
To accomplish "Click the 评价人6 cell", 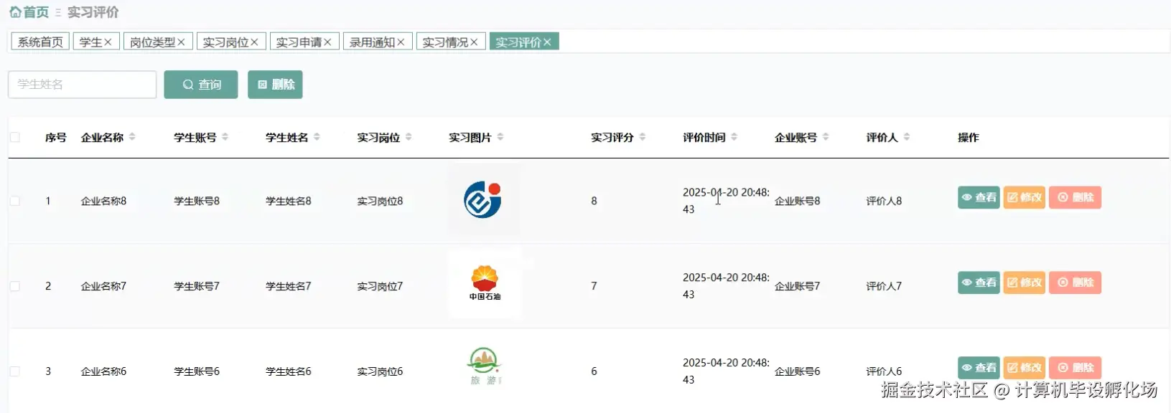I will point(884,371).
